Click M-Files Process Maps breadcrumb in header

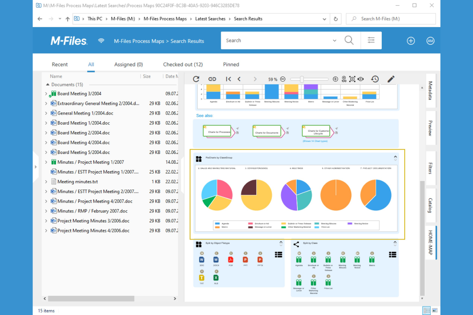[139, 41]
